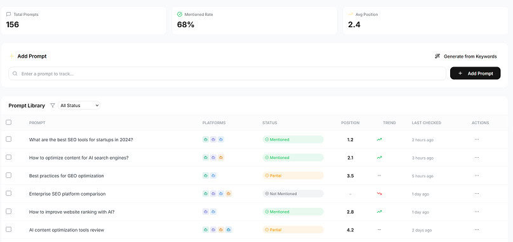Viewport: 513px width, 242px height.
Task: Click the '5 hours ago' last checked cell
Action: pos(422,176)
